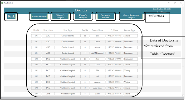This screenshot has width=186, height=100.
Task: Select the doctor name field Zenia
Action: tap(97, 65)
